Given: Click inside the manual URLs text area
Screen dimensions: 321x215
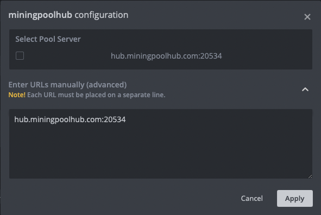Looking at the screenshot, I should click(x=161, y=144).
